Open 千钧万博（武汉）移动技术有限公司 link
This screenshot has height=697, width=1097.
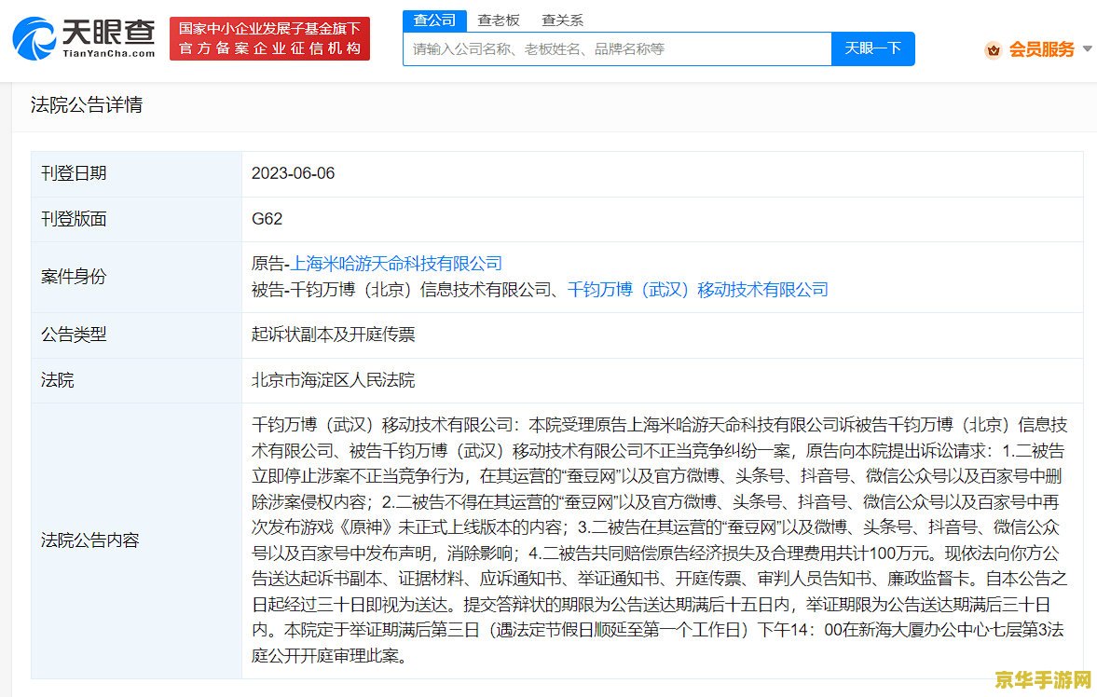click(x=697, y=290)
